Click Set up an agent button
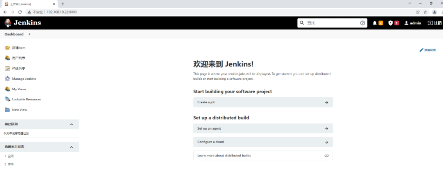Screen dimensions: 443x172 263,128
